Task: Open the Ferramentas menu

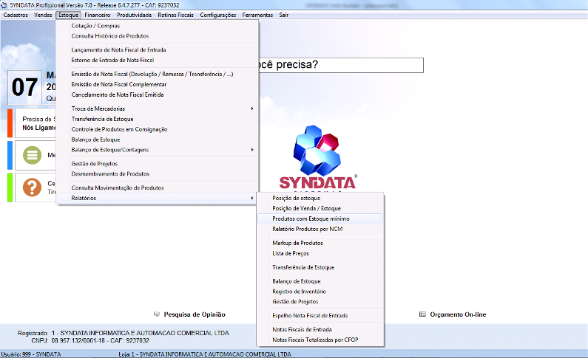Action: tap(257, 15)
